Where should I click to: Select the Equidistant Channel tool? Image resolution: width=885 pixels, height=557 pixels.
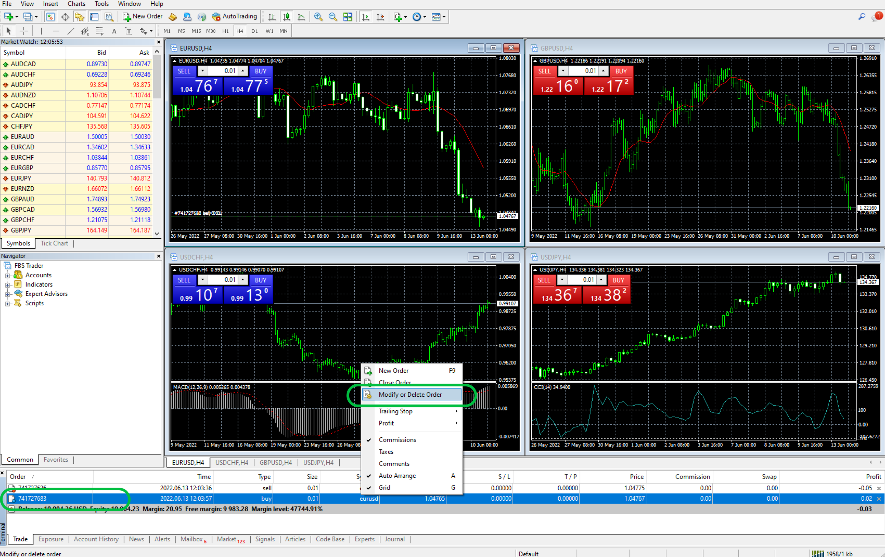pyautogui.click(x=85, y=31)
